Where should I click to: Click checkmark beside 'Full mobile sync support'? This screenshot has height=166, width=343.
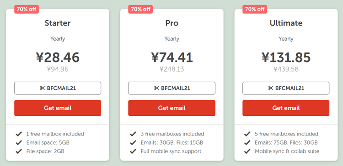(133, 151)
